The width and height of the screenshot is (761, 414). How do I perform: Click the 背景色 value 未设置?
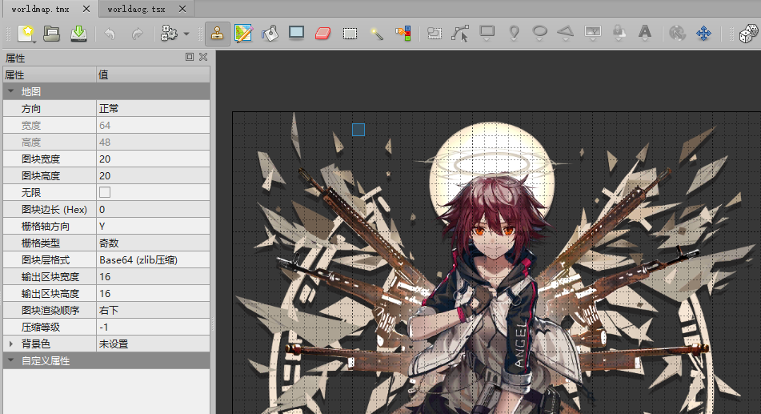click(x=154, y=344)
